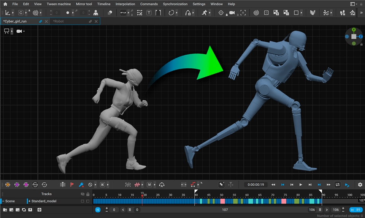Click the camera icon in the top toolbar
The width and height of the screenshot is (365, 218).
tap(232, 13)
